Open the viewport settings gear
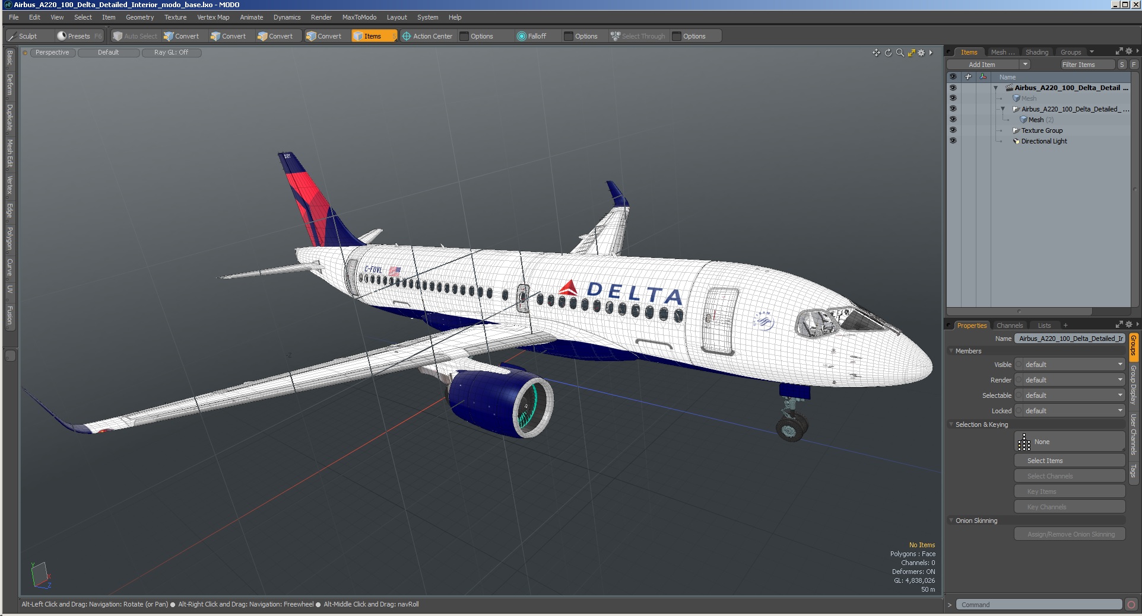The width and height of the screenshot is (1142, 616). pos(921,53)
